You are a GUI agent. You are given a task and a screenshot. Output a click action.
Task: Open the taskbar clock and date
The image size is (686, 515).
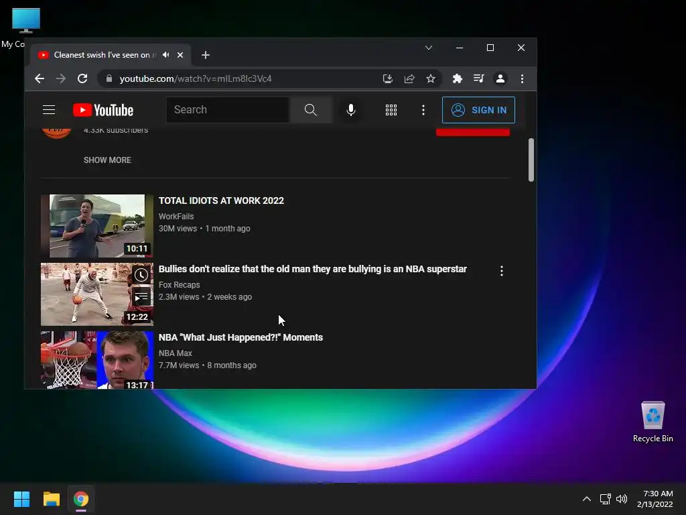click(x=655, y=499)
